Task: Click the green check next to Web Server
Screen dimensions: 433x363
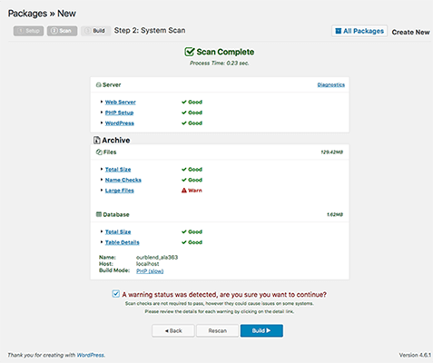Action: (x=184, y=102)
